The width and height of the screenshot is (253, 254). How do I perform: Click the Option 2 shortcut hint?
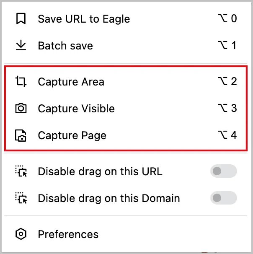click(227, 81)
